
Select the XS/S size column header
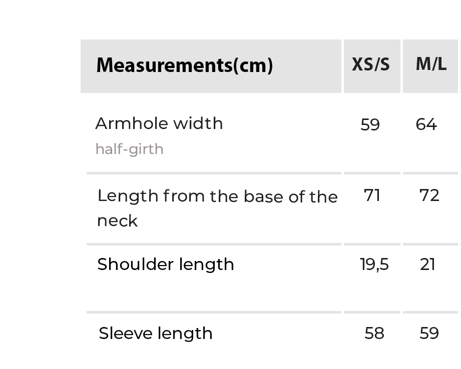[370, 65]
